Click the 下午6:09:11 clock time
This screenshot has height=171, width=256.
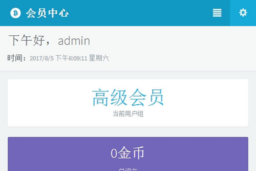pos(71,58)
